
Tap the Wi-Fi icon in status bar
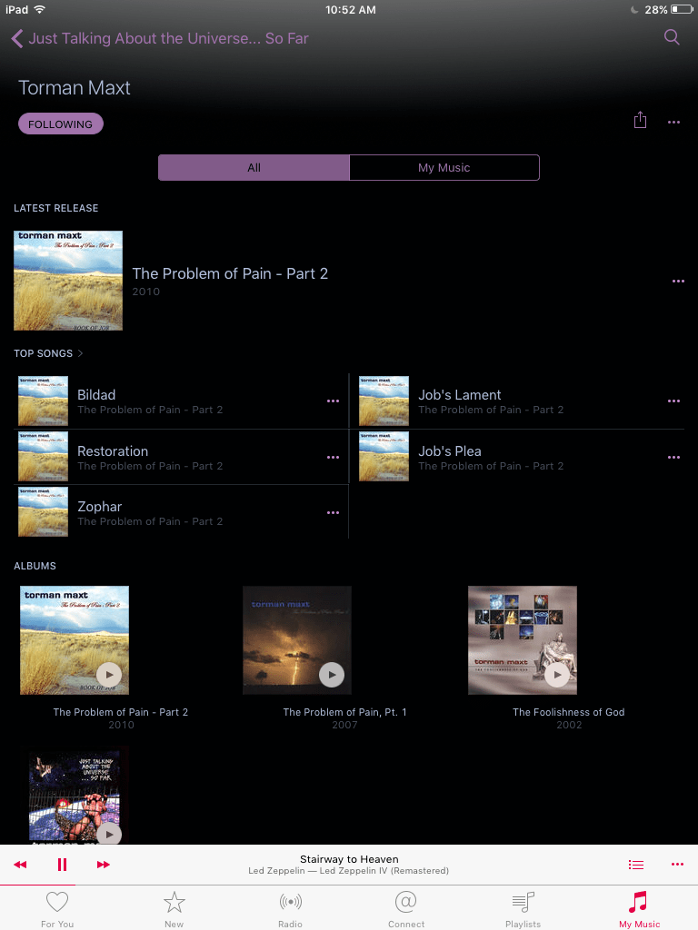[x=40, y=9]
